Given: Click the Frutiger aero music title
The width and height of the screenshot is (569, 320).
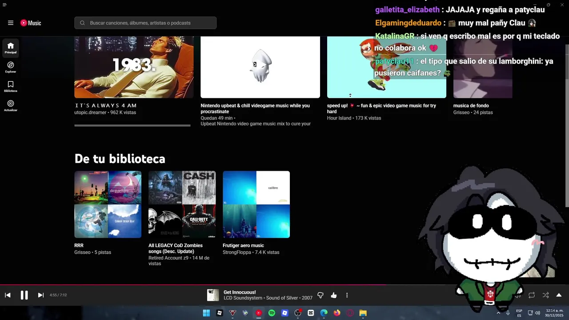Looking at the screenshot, I should point(243,245).
